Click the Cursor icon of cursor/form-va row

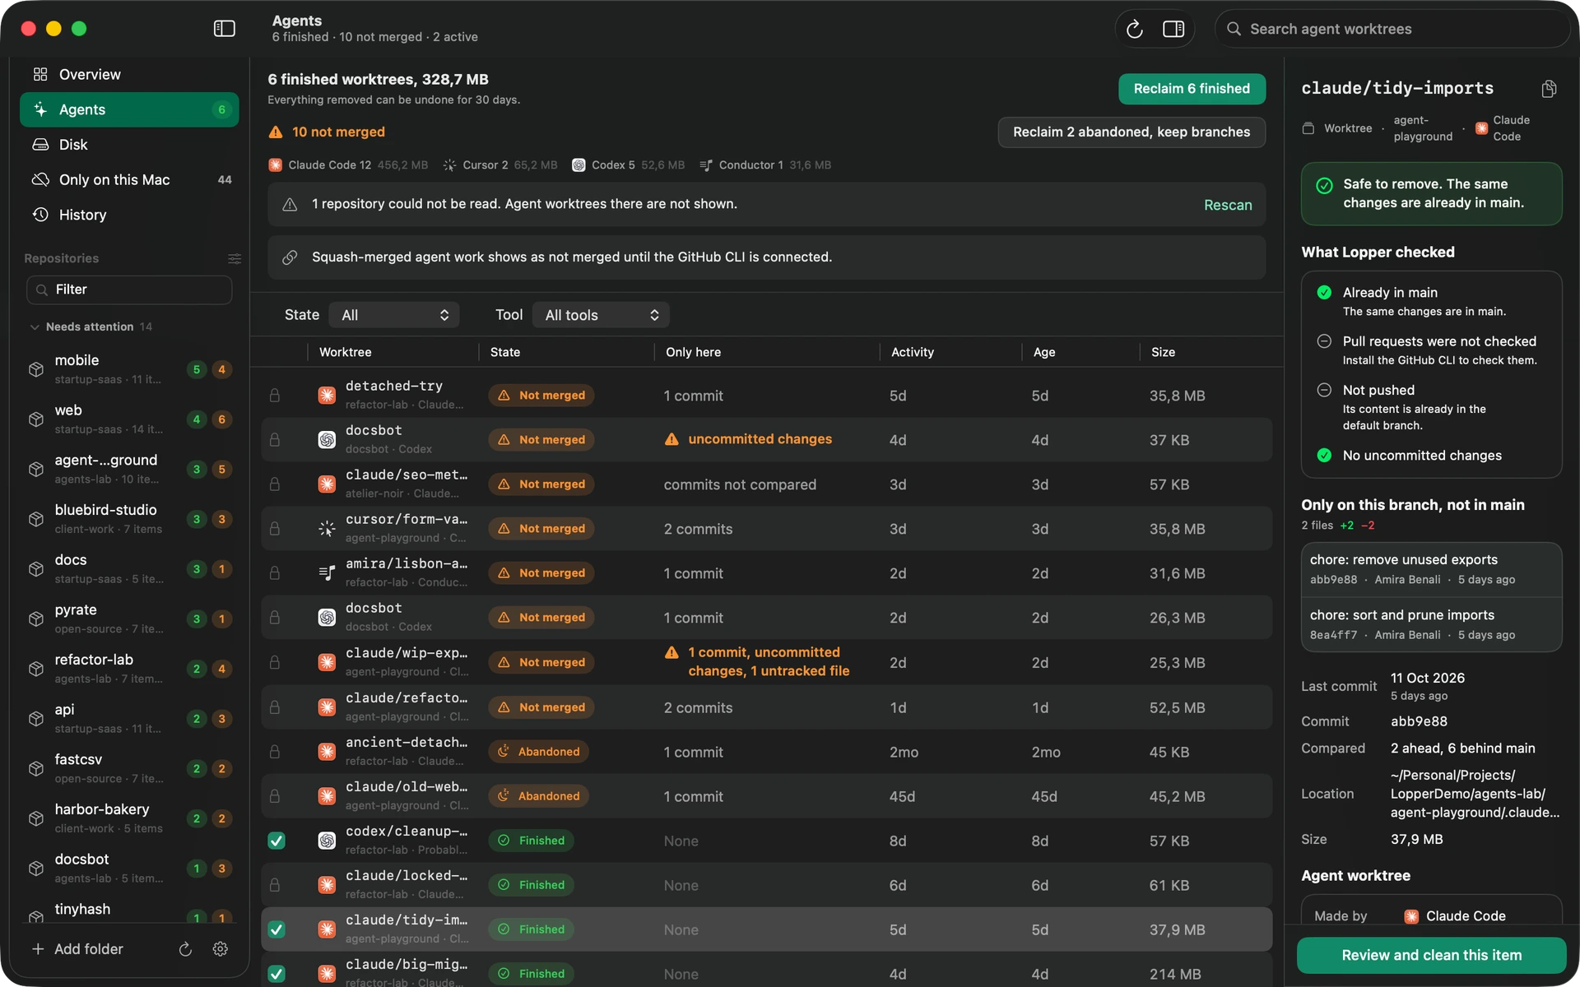tap(327, 529)
